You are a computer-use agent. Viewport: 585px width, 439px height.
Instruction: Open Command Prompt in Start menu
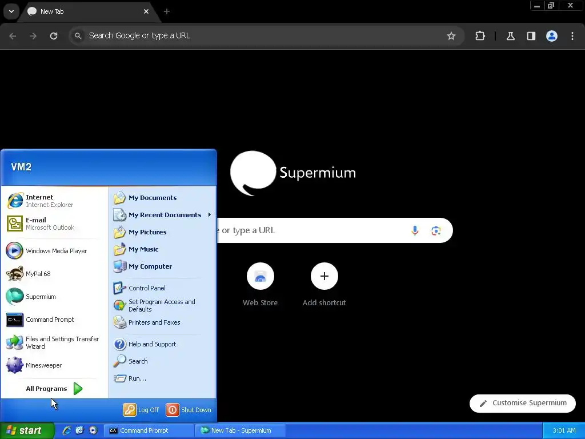click(x=54, y=320)
